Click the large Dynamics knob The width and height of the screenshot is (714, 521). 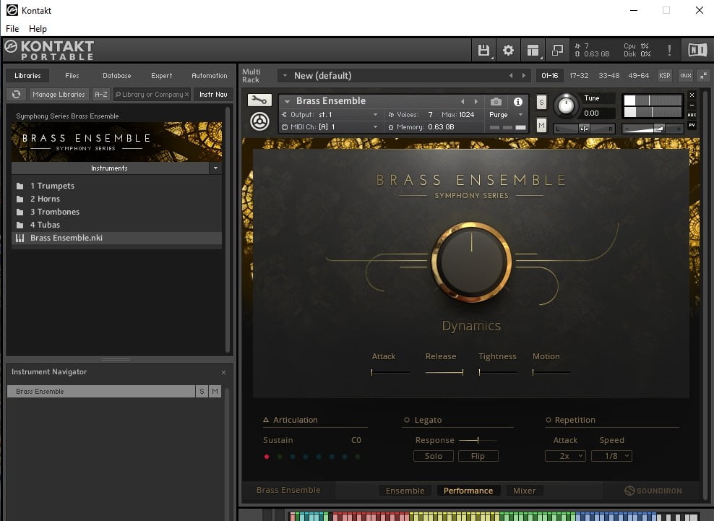[471, 262]
